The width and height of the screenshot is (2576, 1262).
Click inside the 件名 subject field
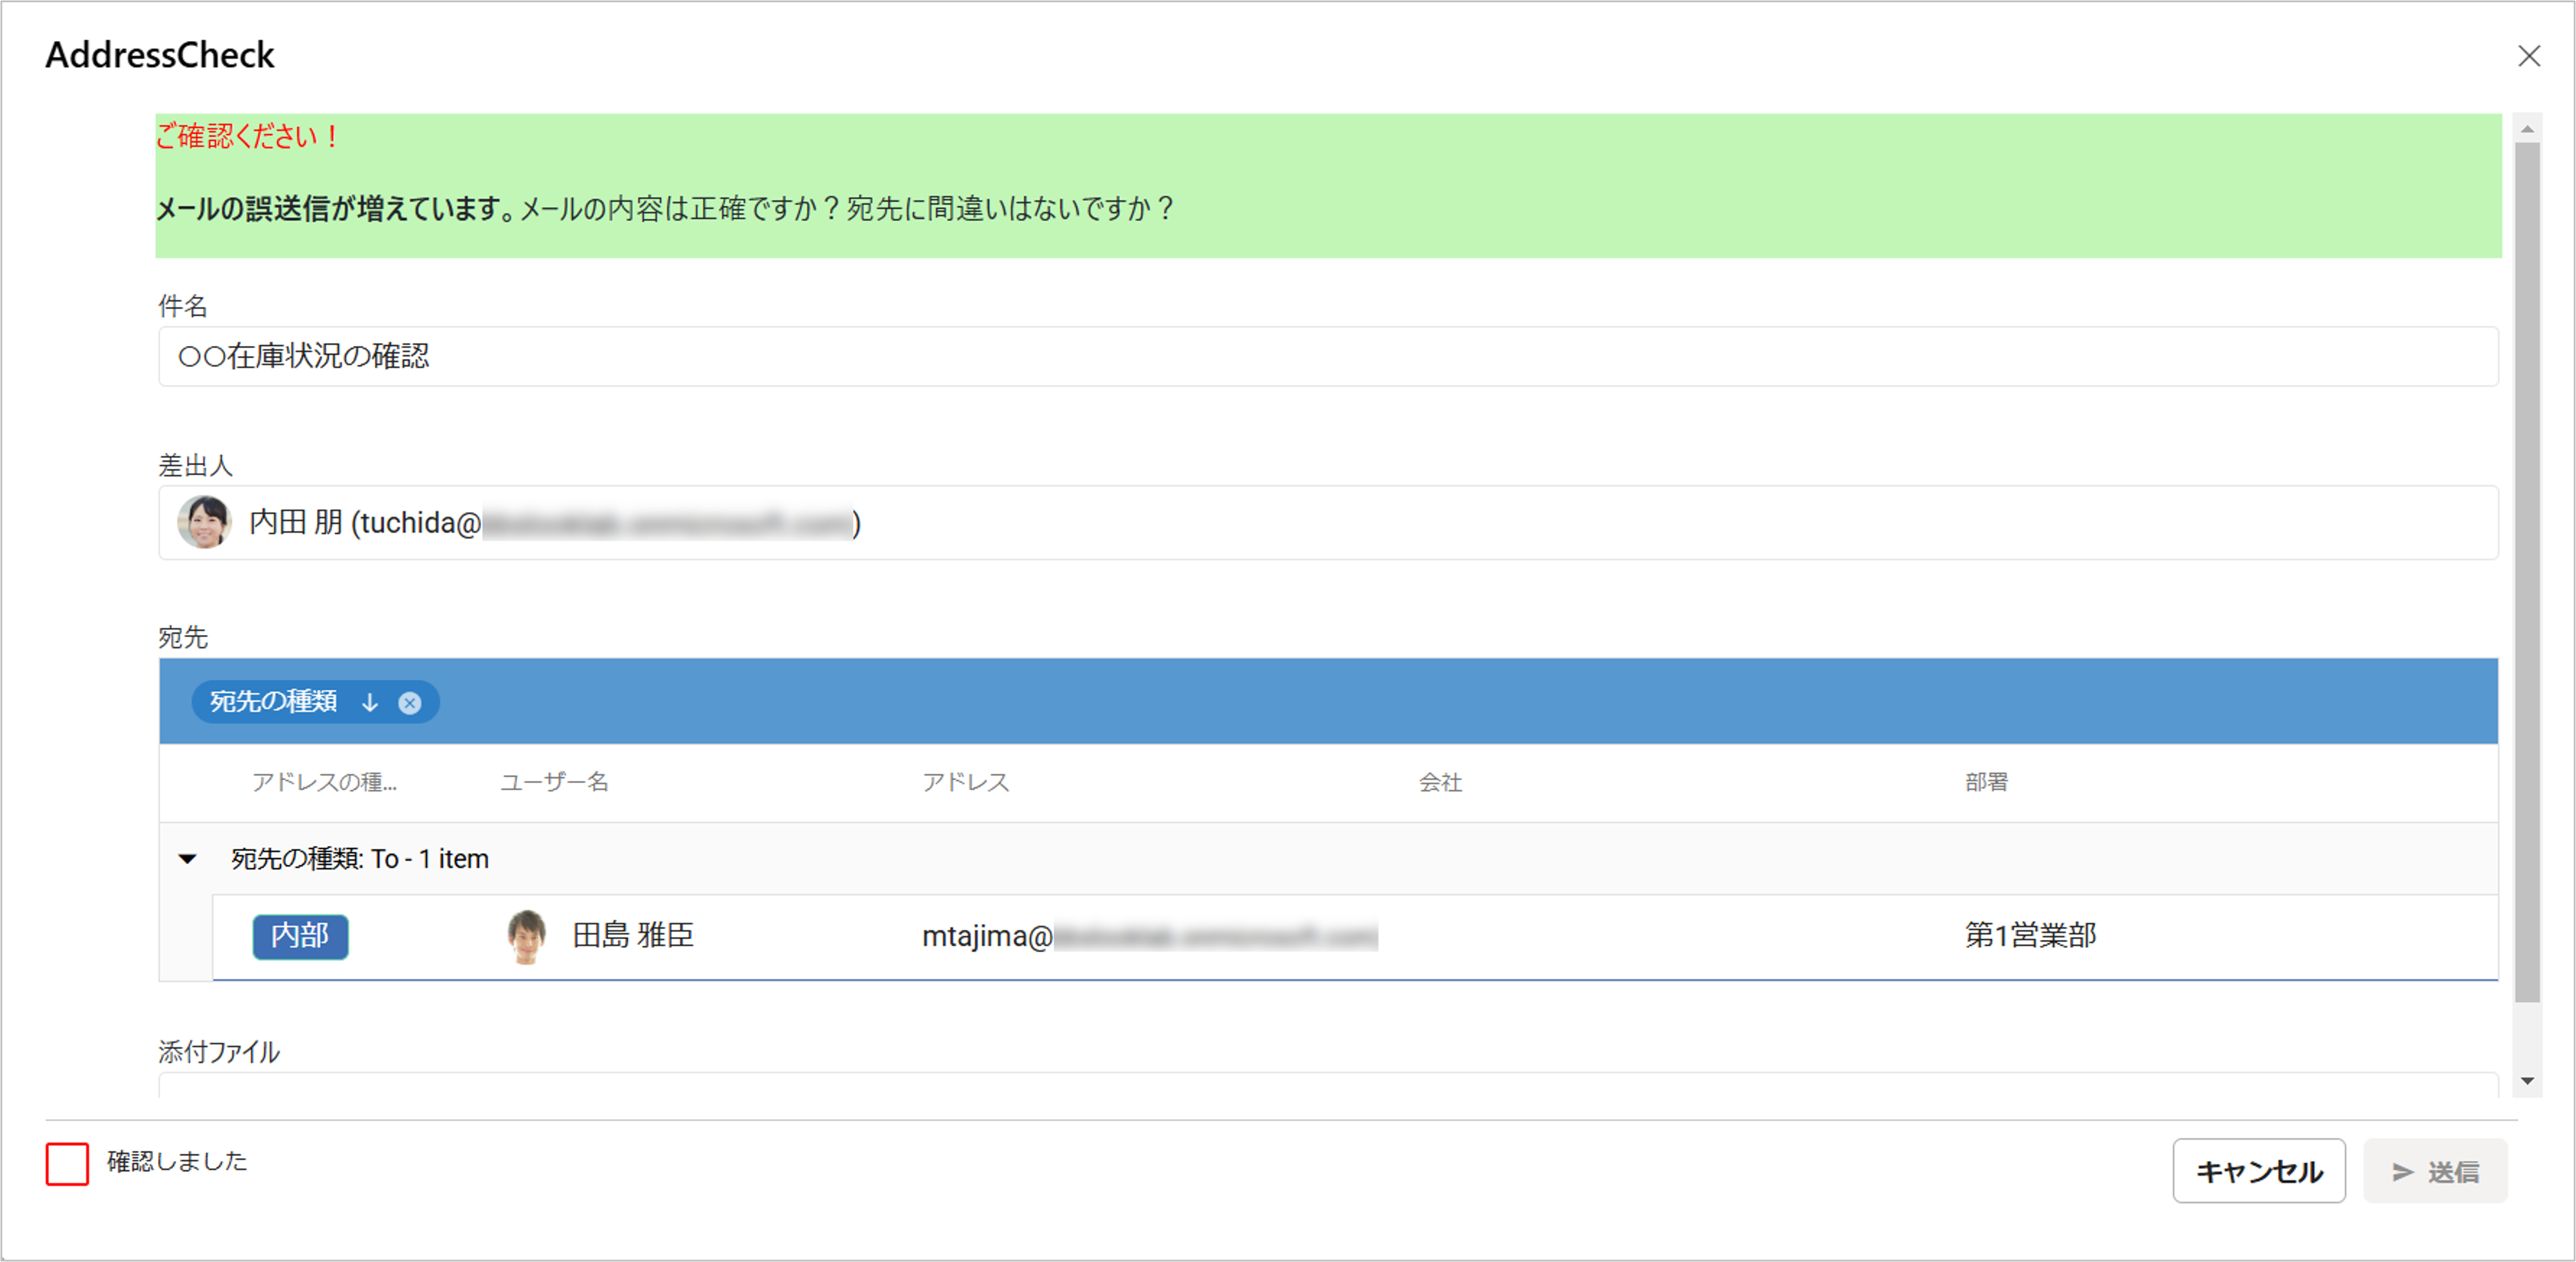[1328, 357]
